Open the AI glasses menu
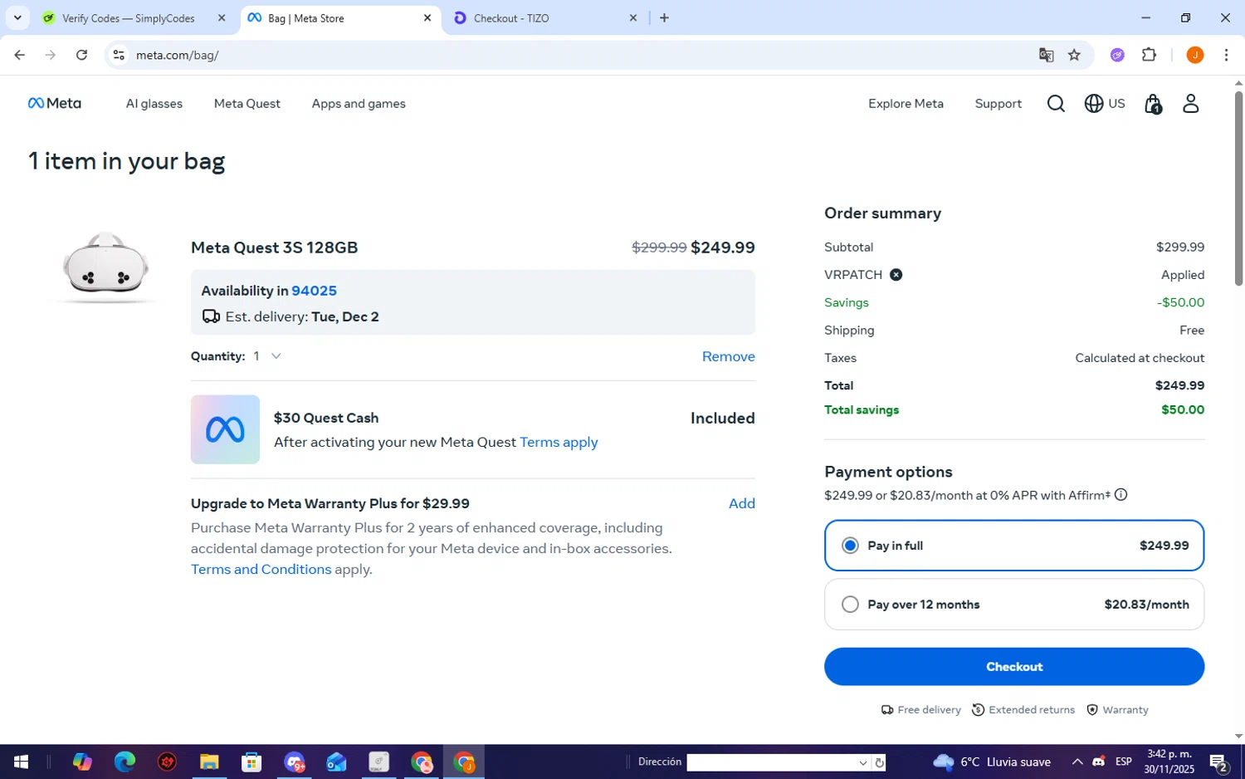Image resolution: width=1245 pixels, height=779 pixels. [154, 104]
